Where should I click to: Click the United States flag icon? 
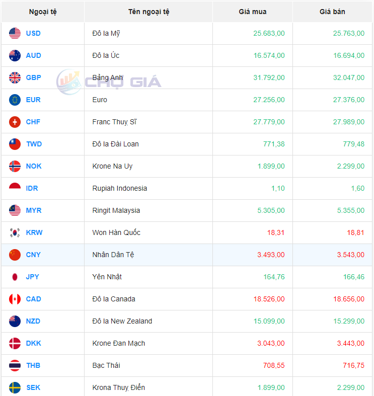click(15, 33)
